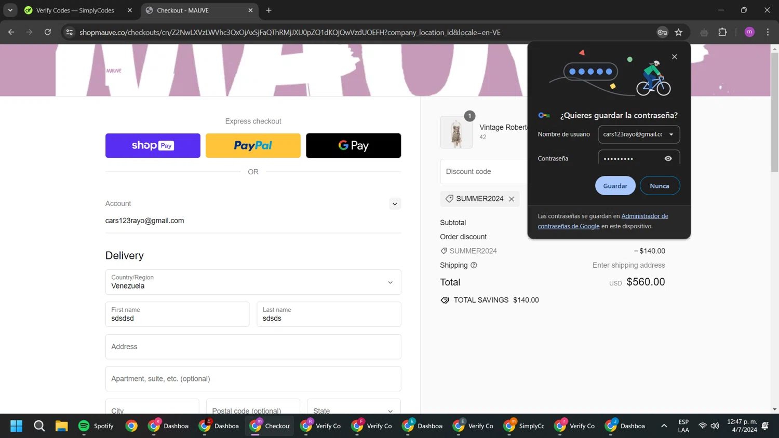Reload the checkout page

tap(48, 32)
